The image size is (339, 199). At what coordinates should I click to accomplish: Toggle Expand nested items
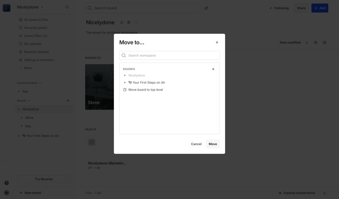(297, 193)
